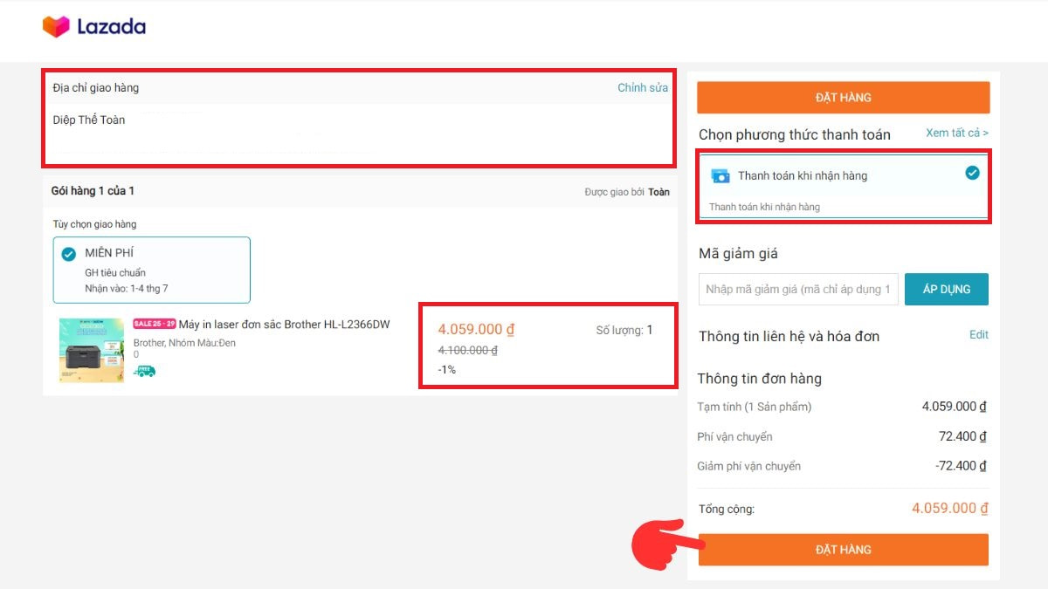Viewport: 1048px width, 589px height.
Task: Click ÁP DỤNG to apply a voucher code
Action: tap(947, 289)
